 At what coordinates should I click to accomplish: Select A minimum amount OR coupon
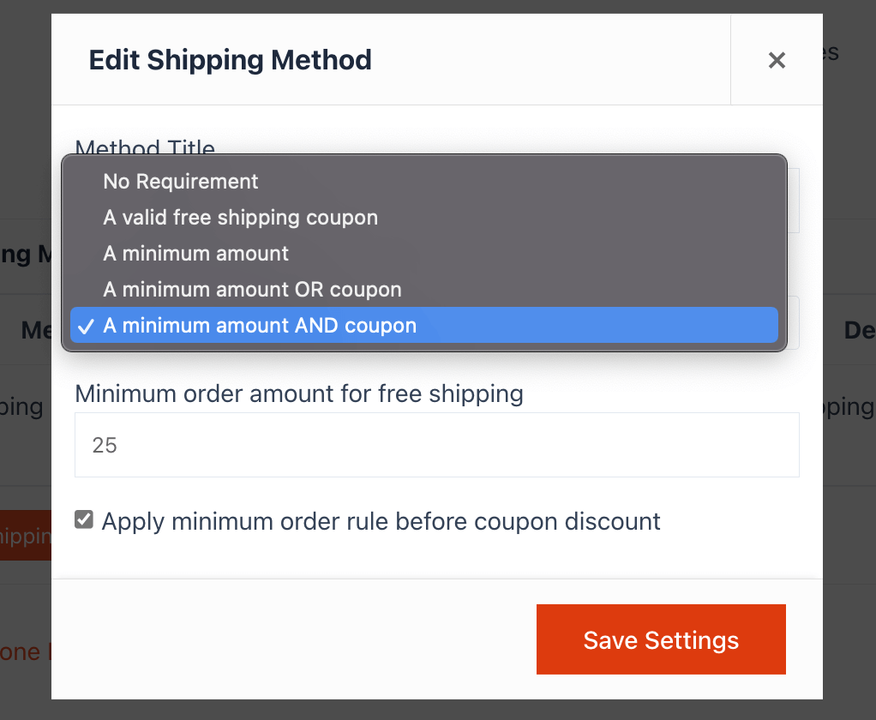252,290
